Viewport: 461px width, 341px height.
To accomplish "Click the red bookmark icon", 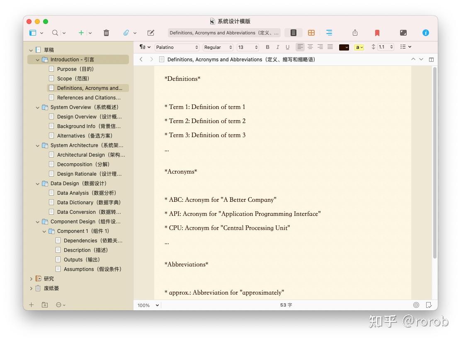I will (x=377, y=33).
